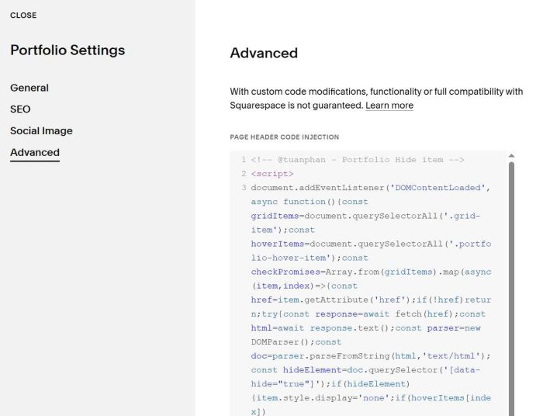This screenshot has width=543, height=416.
Task: Click the checkPromises variable in code
Action: pos(285,272)
